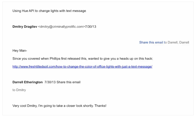
Task: Click the blue Share this email link
Action: coord(151,42)
